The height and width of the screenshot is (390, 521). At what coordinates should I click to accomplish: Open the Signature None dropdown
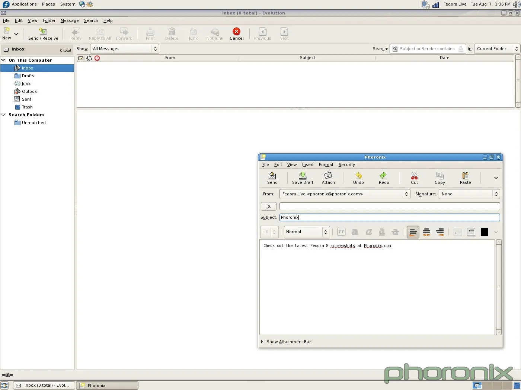469,194
